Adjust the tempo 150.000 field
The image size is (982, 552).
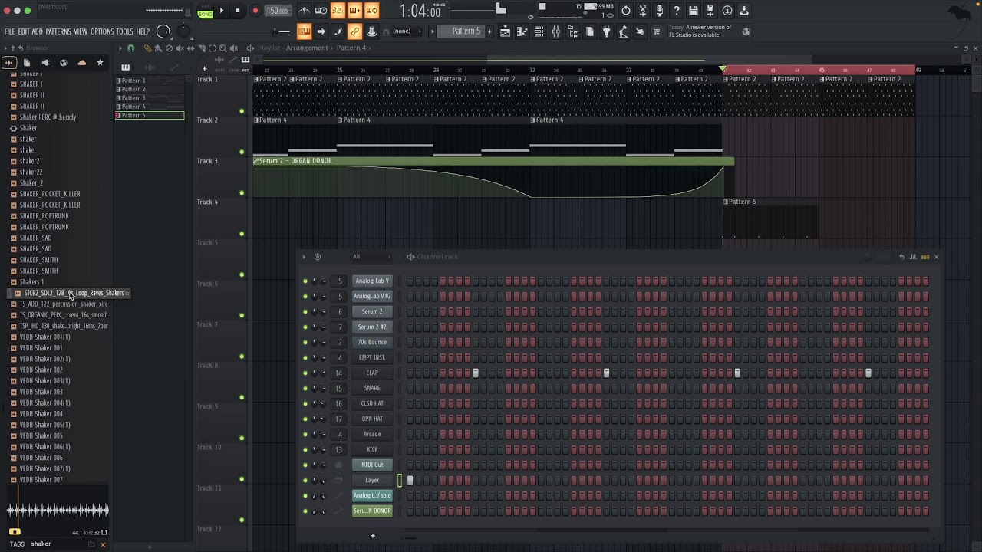pos(277,11)
